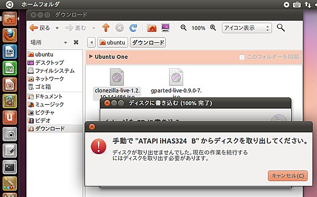Click the search magnifier icon
Viewport: 317px width, 197px height.
[x=281, y=28]
